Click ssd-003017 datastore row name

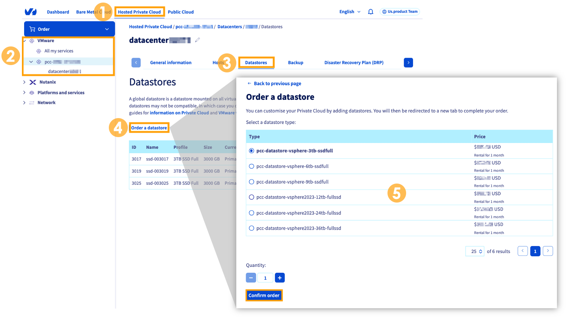pyautogui.click(x=157, y=159)
